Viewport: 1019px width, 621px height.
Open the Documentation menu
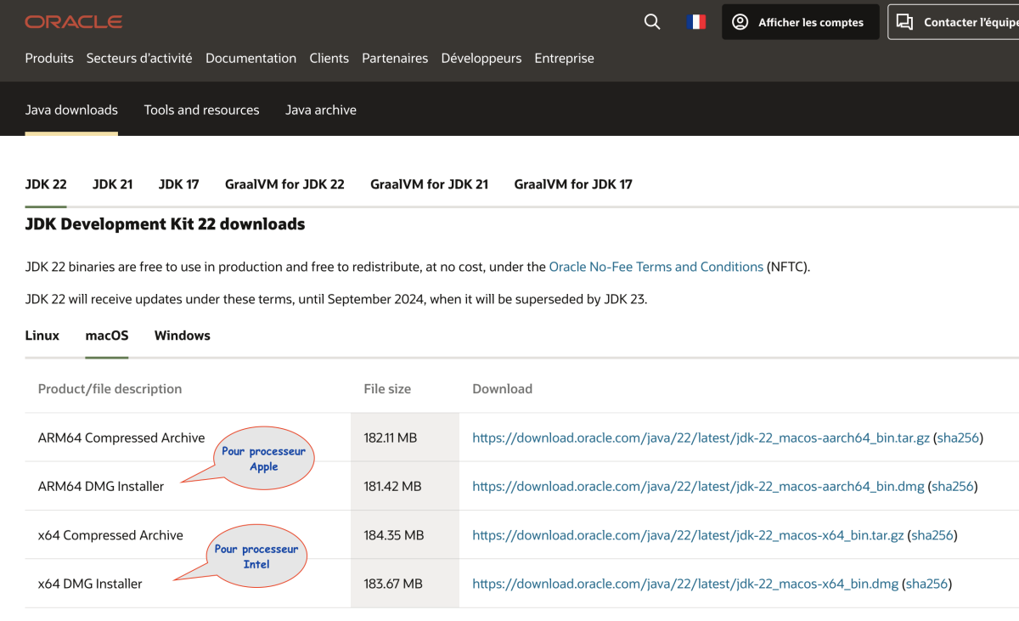(x=251, y=59)
